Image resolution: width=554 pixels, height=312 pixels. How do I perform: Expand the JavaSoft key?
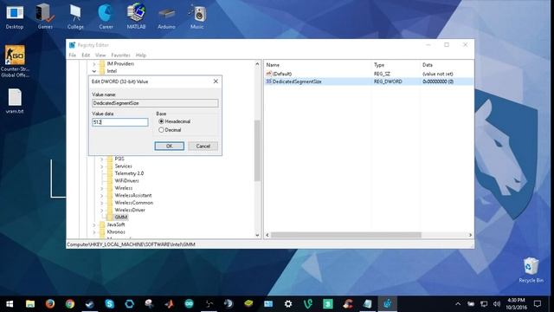coord(94,224)
